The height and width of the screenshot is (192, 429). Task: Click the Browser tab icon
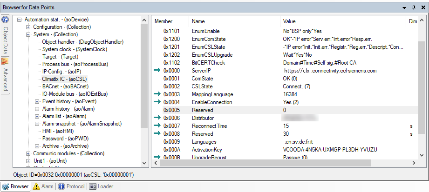tap(5, 186)
